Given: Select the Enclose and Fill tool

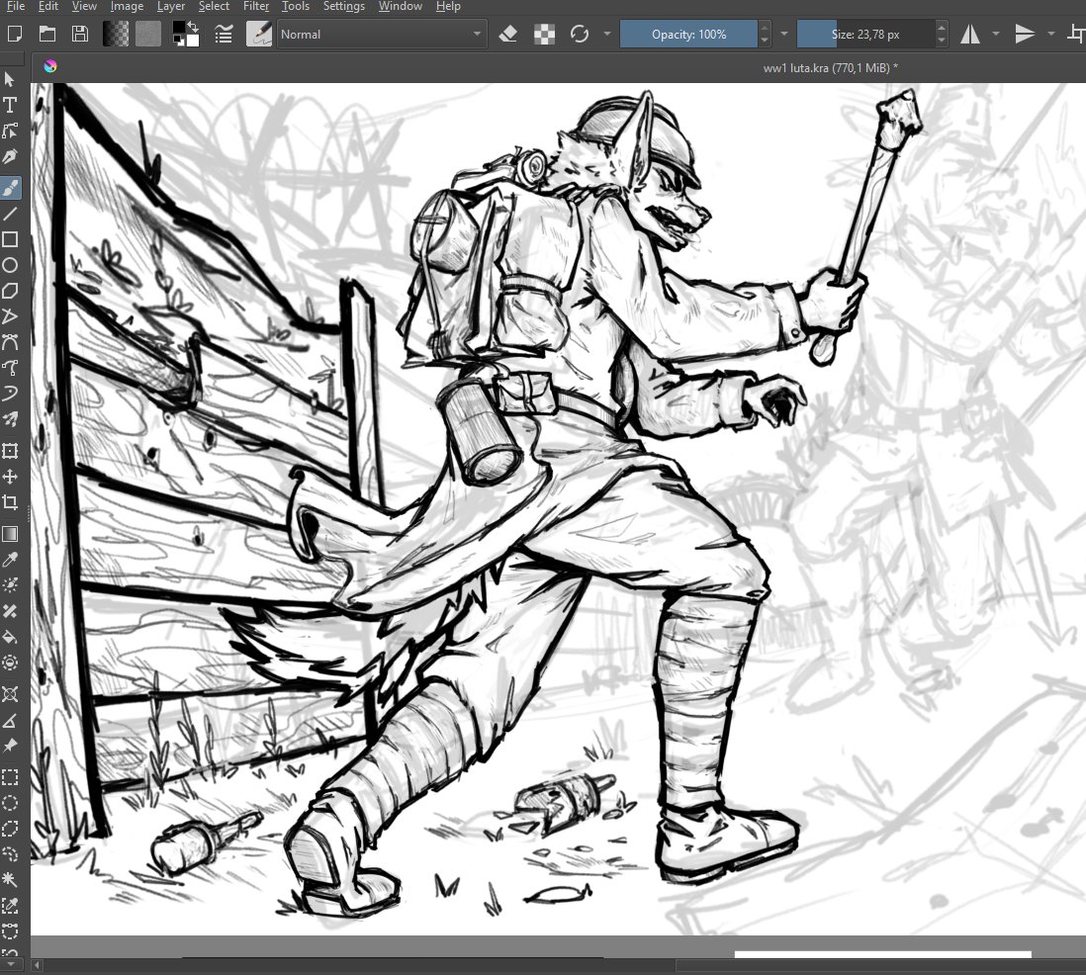Looking at the screenshot, I should point(10,663).
